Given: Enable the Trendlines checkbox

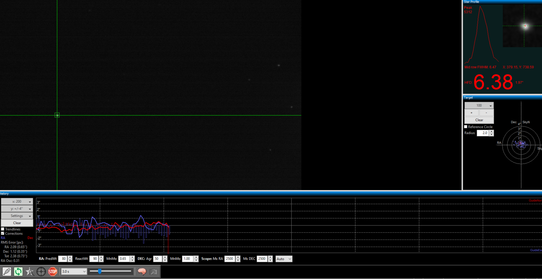Looking at the screenshot, I should (3, 229).
